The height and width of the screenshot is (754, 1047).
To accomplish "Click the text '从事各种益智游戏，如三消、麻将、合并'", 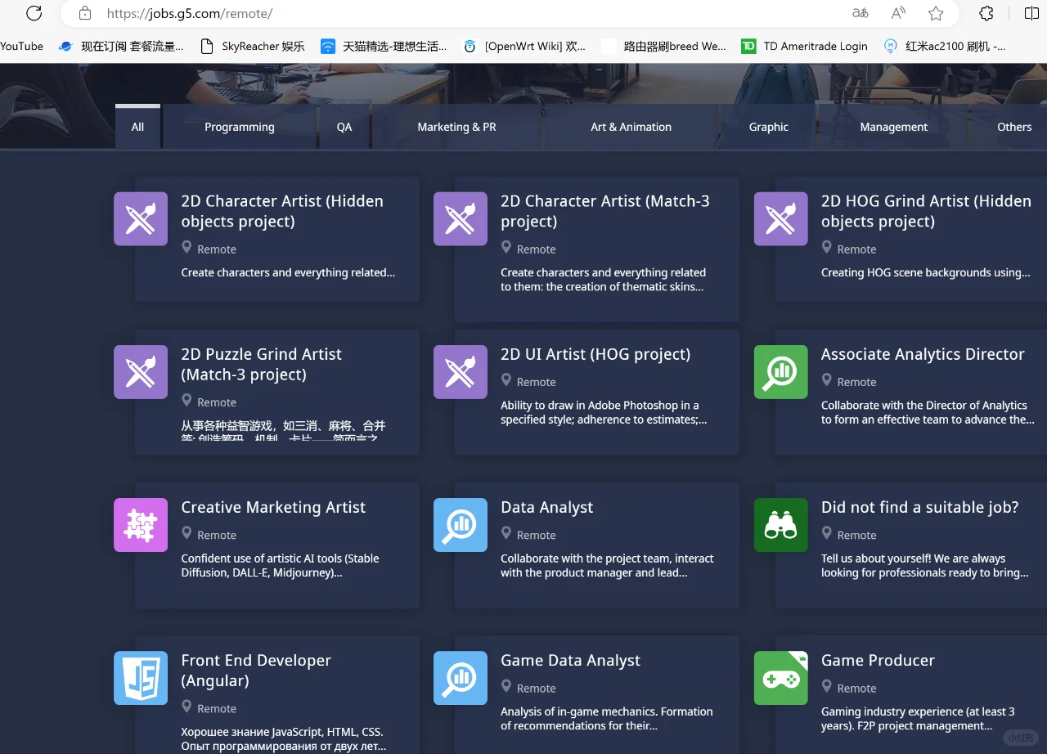I will click(283, 425).
